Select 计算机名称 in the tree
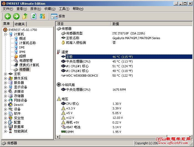Screen dimensions: 194x147 click(27, 43)
